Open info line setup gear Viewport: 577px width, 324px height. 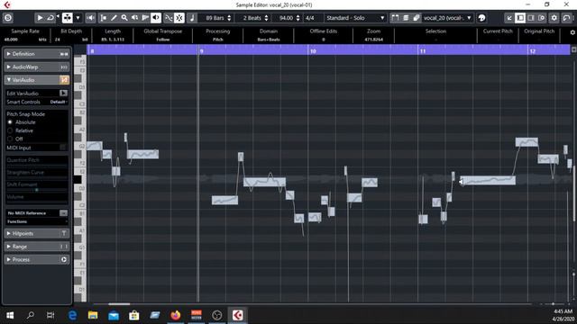[x=572, y=32]
